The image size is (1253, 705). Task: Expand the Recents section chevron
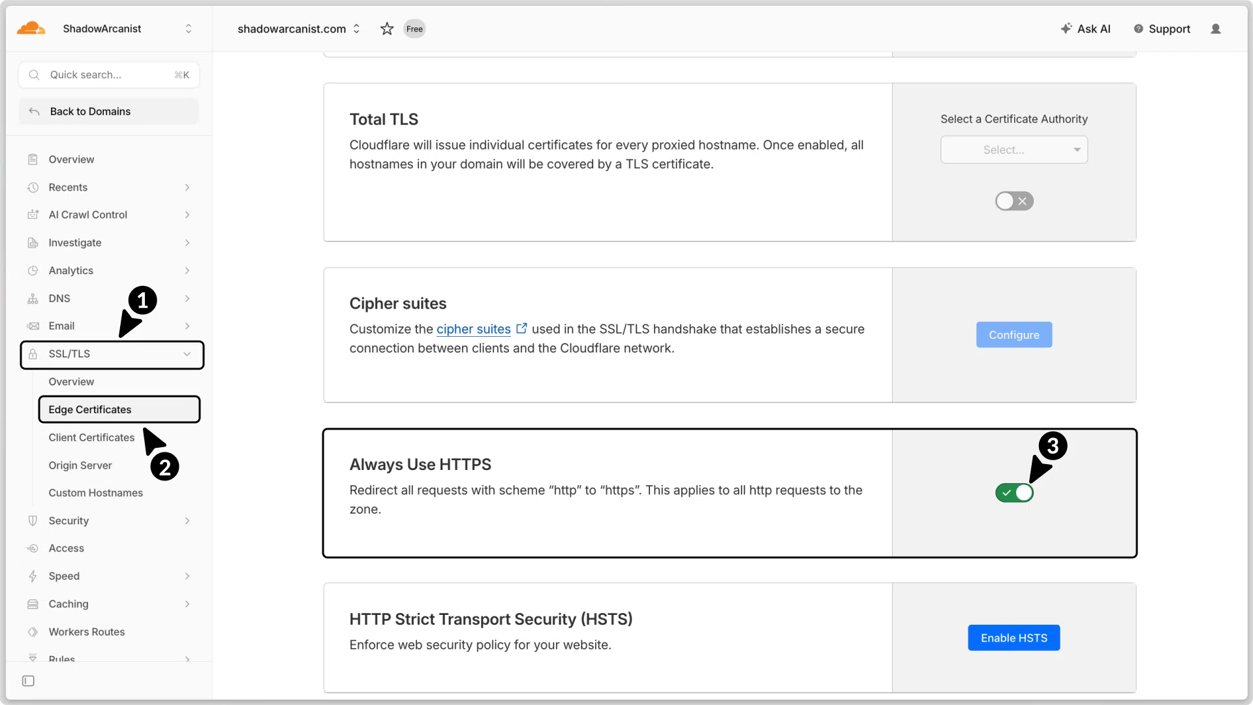pyautogui.click(x=187, y=187)
